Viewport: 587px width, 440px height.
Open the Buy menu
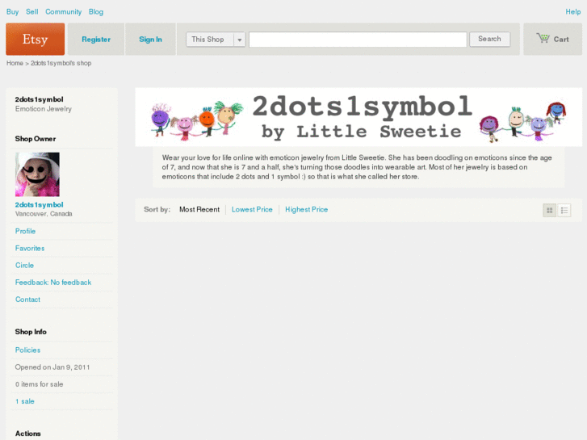[x=12, y=11]
